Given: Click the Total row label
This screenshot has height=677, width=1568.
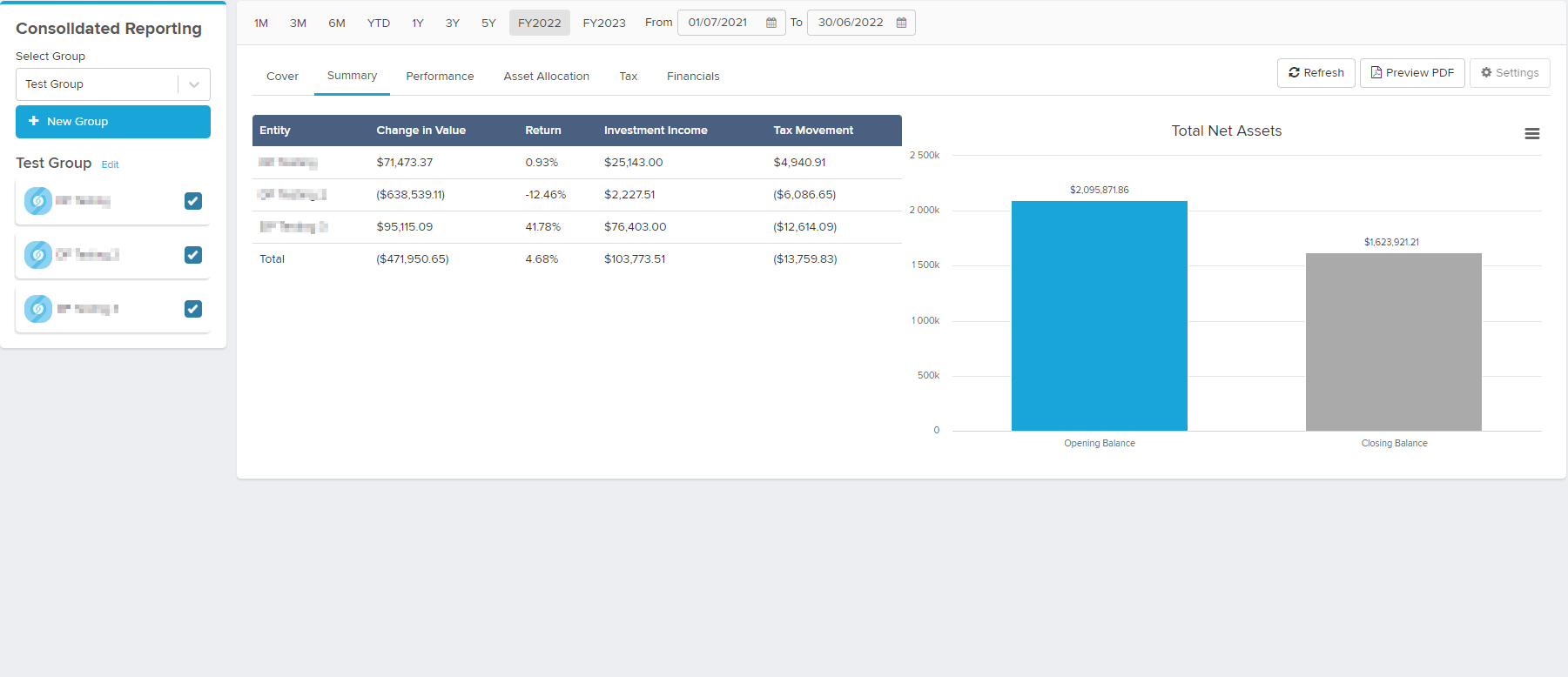Looking at the screenshot, I should point(273,259).
